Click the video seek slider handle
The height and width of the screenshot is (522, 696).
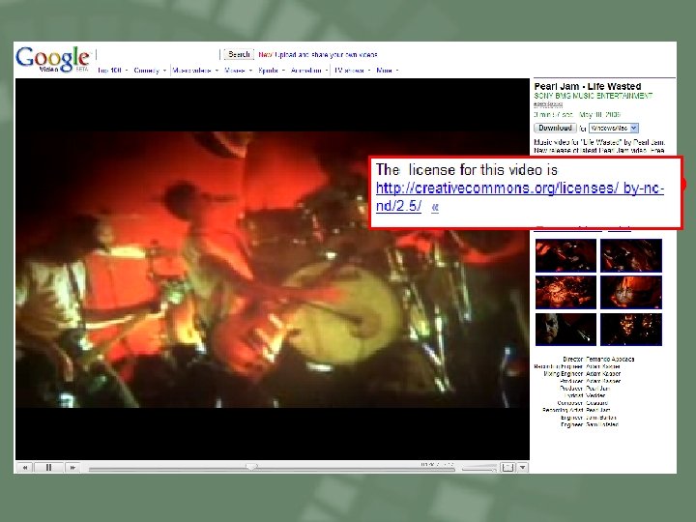[251, 467]
